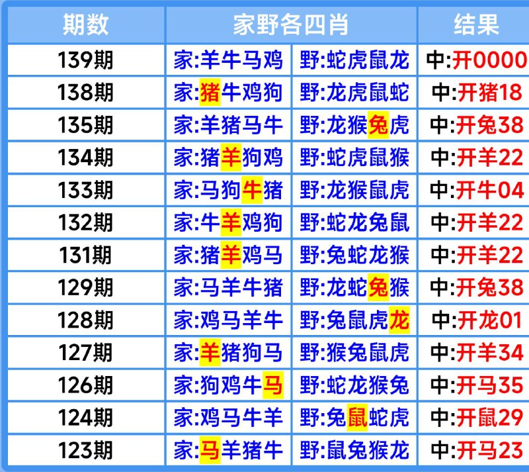Click cell 家:猪羊狗鸡
The width and height of the screenshot is (529, 472).
point(228,158)
